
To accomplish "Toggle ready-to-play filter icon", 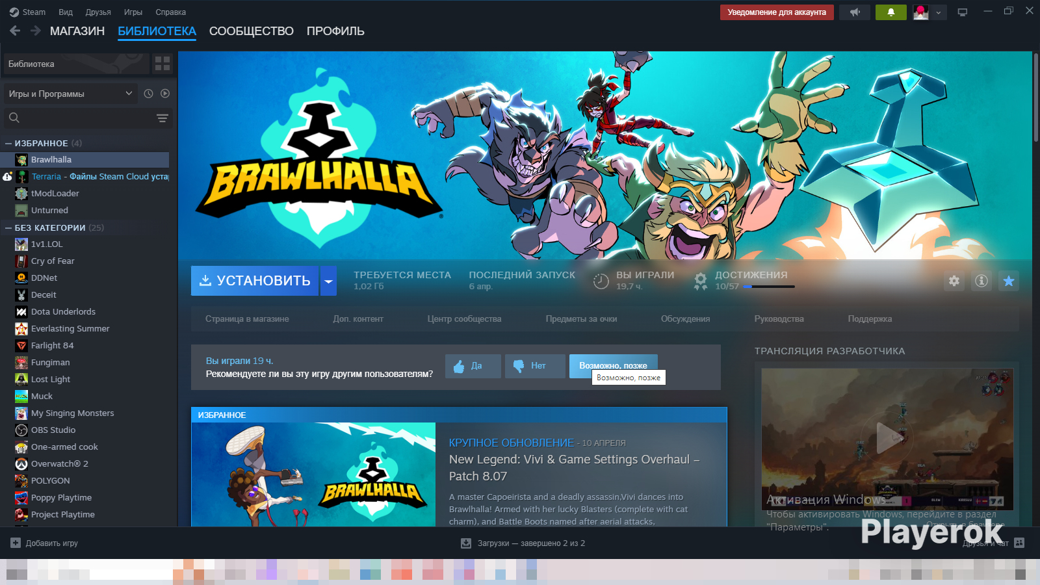I will tap(165, 94).
